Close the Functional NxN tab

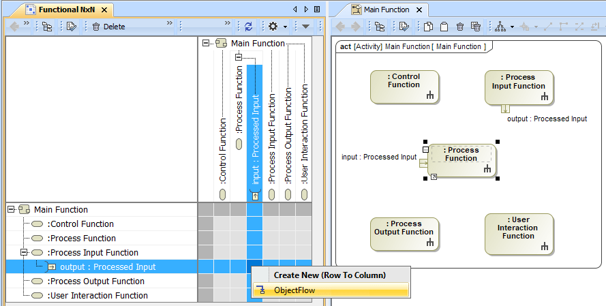[104, 10]
